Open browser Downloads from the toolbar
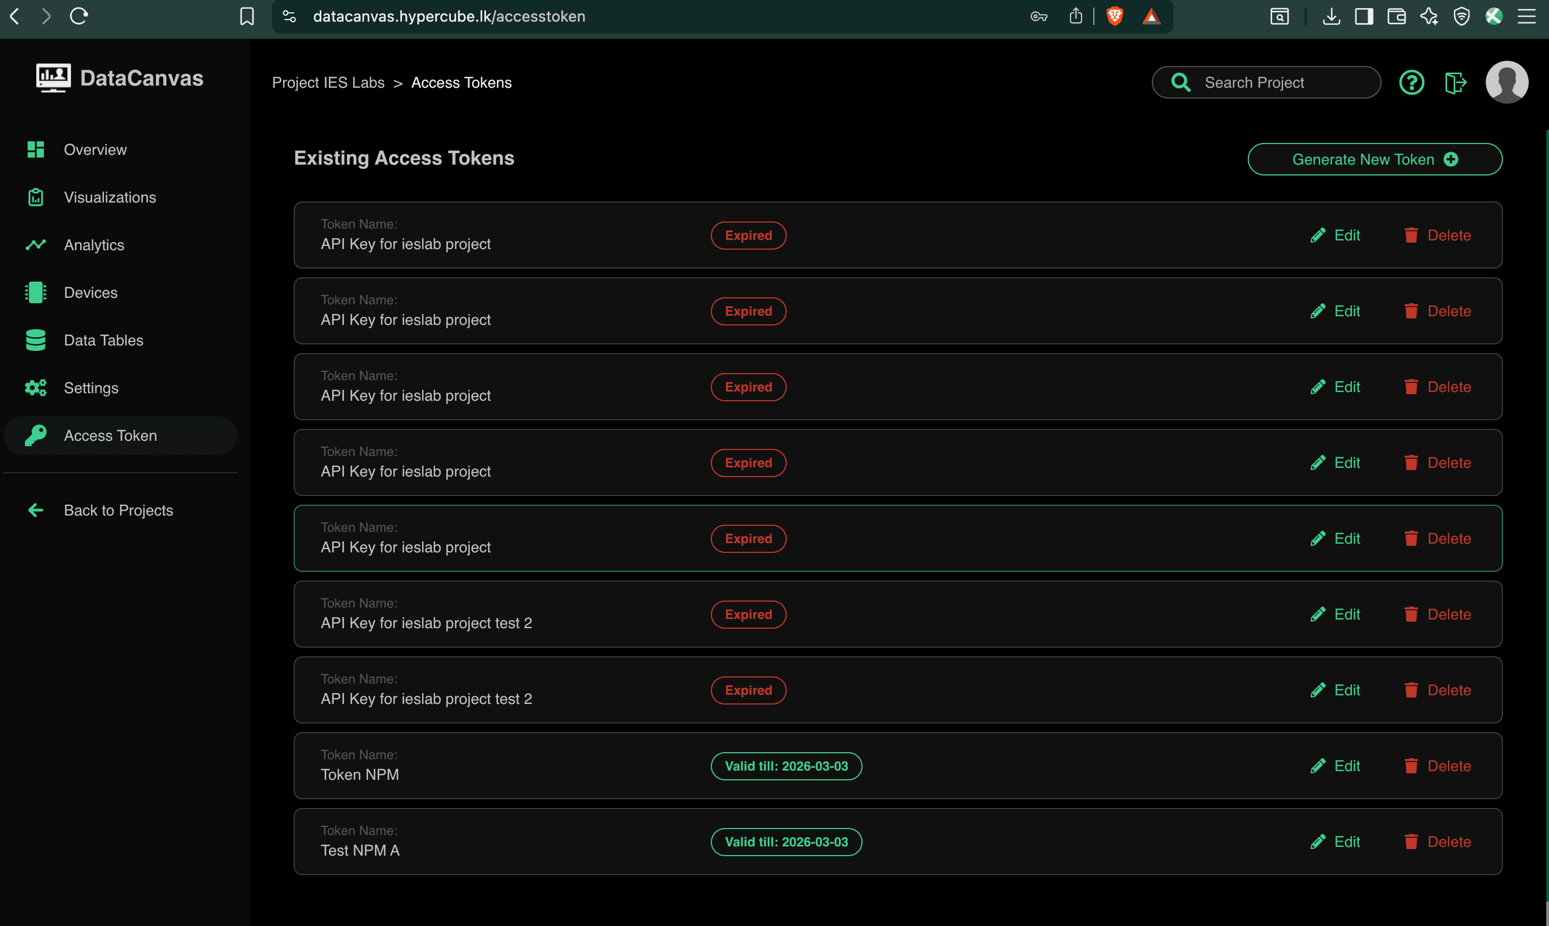1549x926 pixels. pos(1331,16)
